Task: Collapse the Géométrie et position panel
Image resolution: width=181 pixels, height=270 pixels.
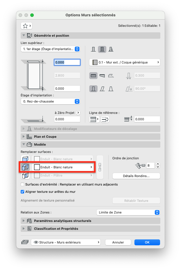Action: (24, 36)
